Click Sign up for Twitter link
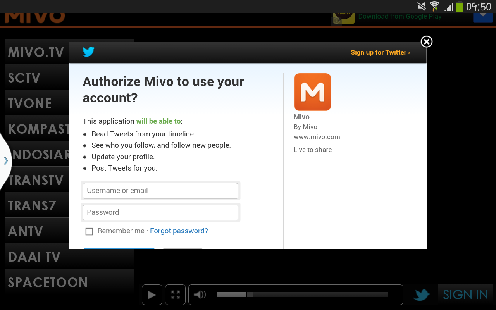This screenshot has height=310, width=496. pyautogui.click(x=381, y=52)
